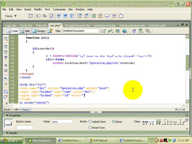Click the EN language indicator in tray
The width and height of the screenshot is (192, 144).
click(x=151, y=140)
